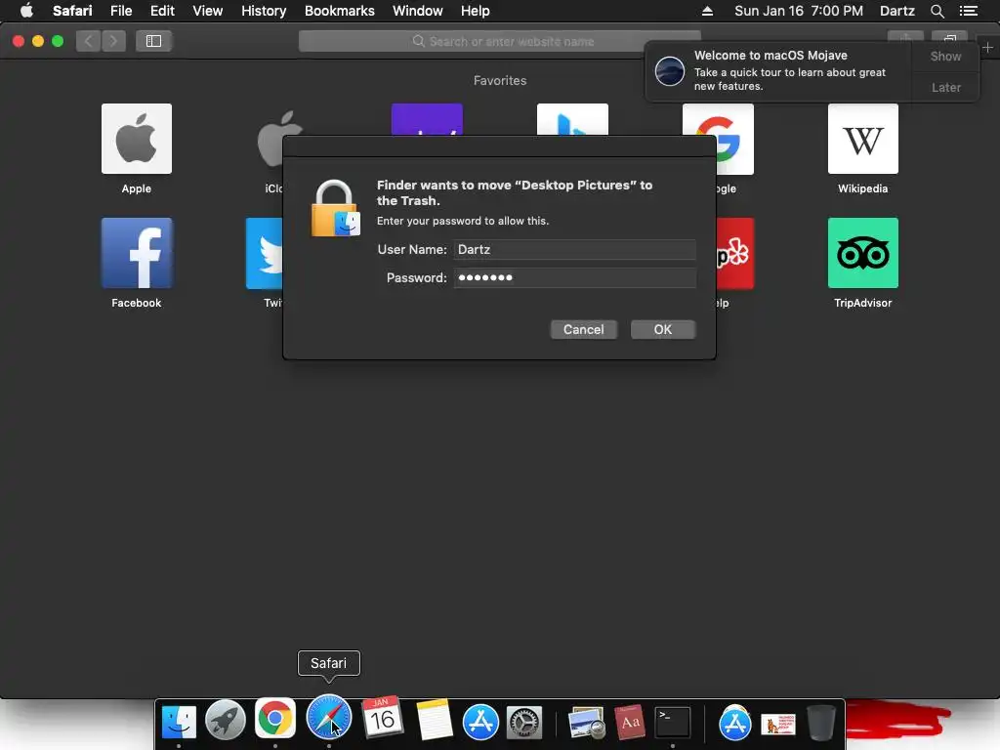Screen dimensions: 1000x750
Task: Open the File menu
Action: [121, 11]
